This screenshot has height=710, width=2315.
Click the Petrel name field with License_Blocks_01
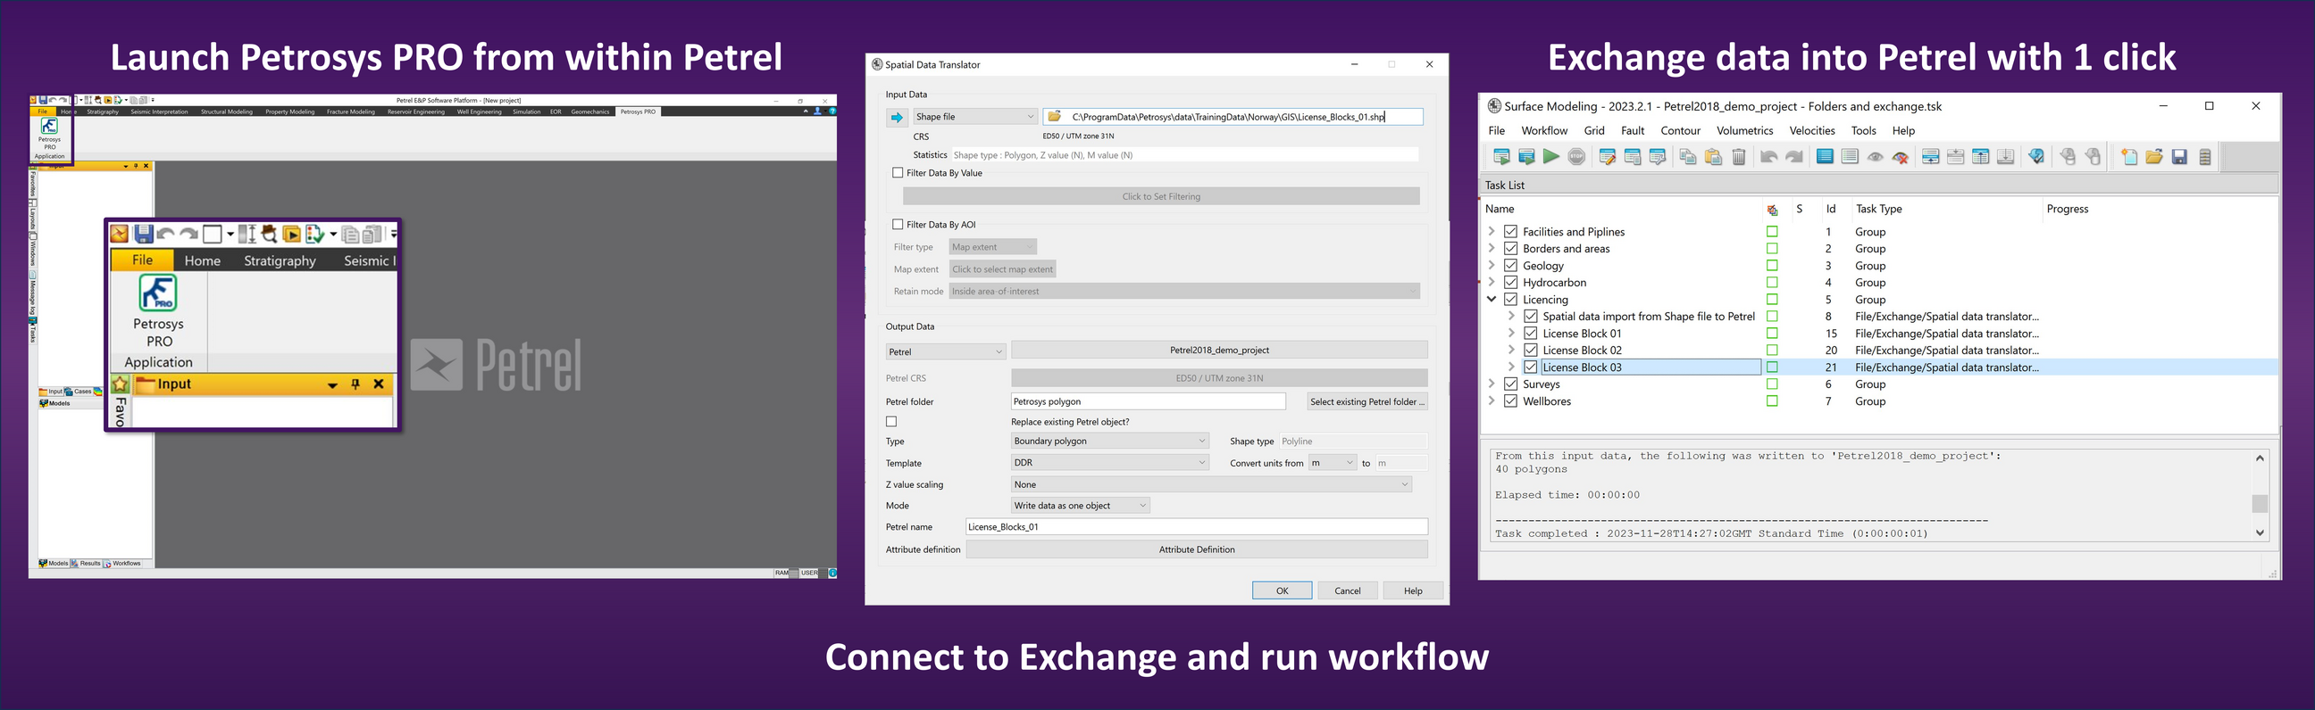1196,527
